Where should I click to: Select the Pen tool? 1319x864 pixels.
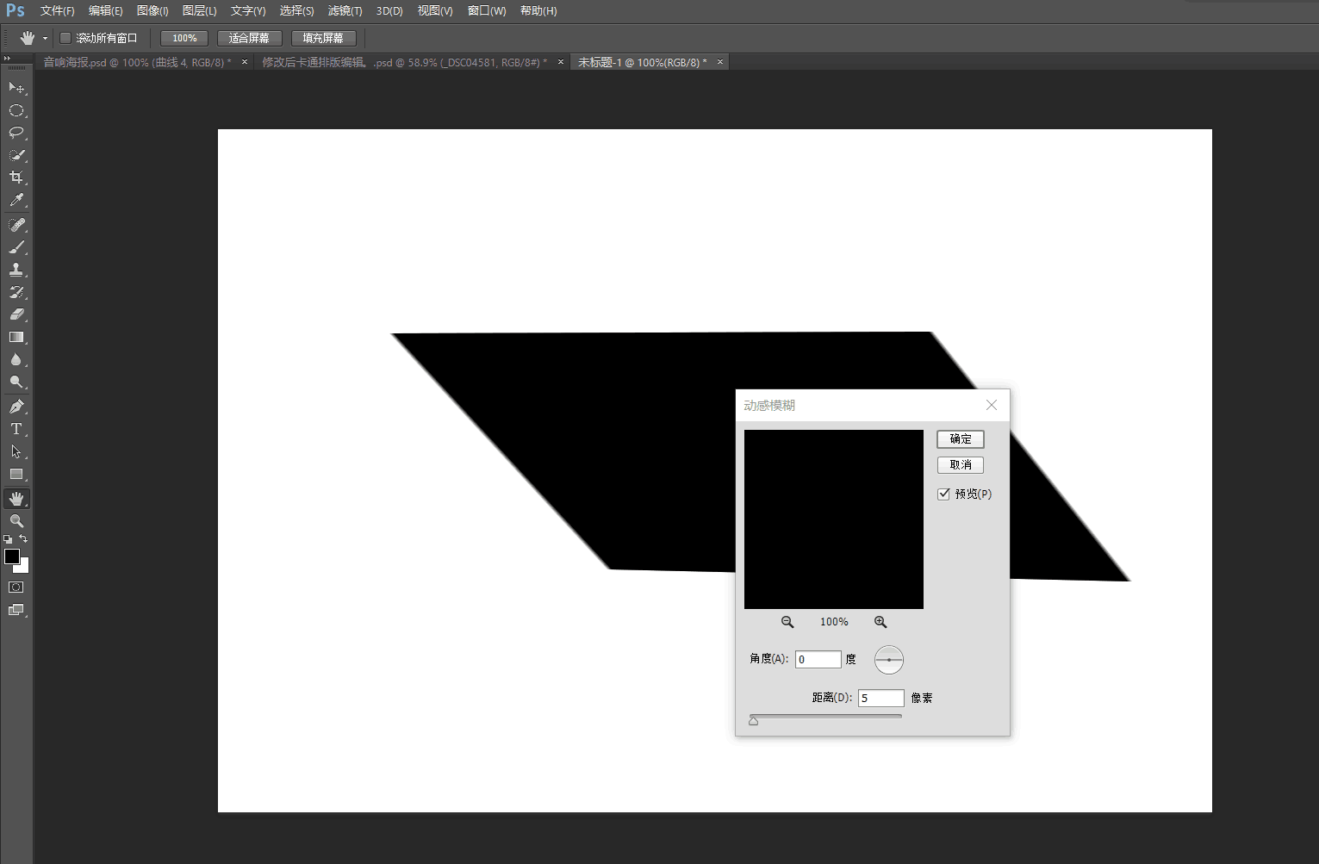tap(16, 406)
